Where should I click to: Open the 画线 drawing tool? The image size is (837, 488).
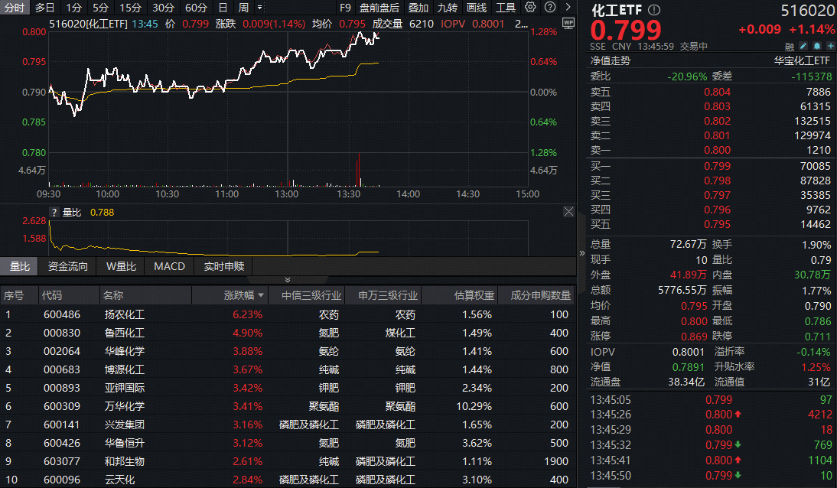[x=476, y=8]
